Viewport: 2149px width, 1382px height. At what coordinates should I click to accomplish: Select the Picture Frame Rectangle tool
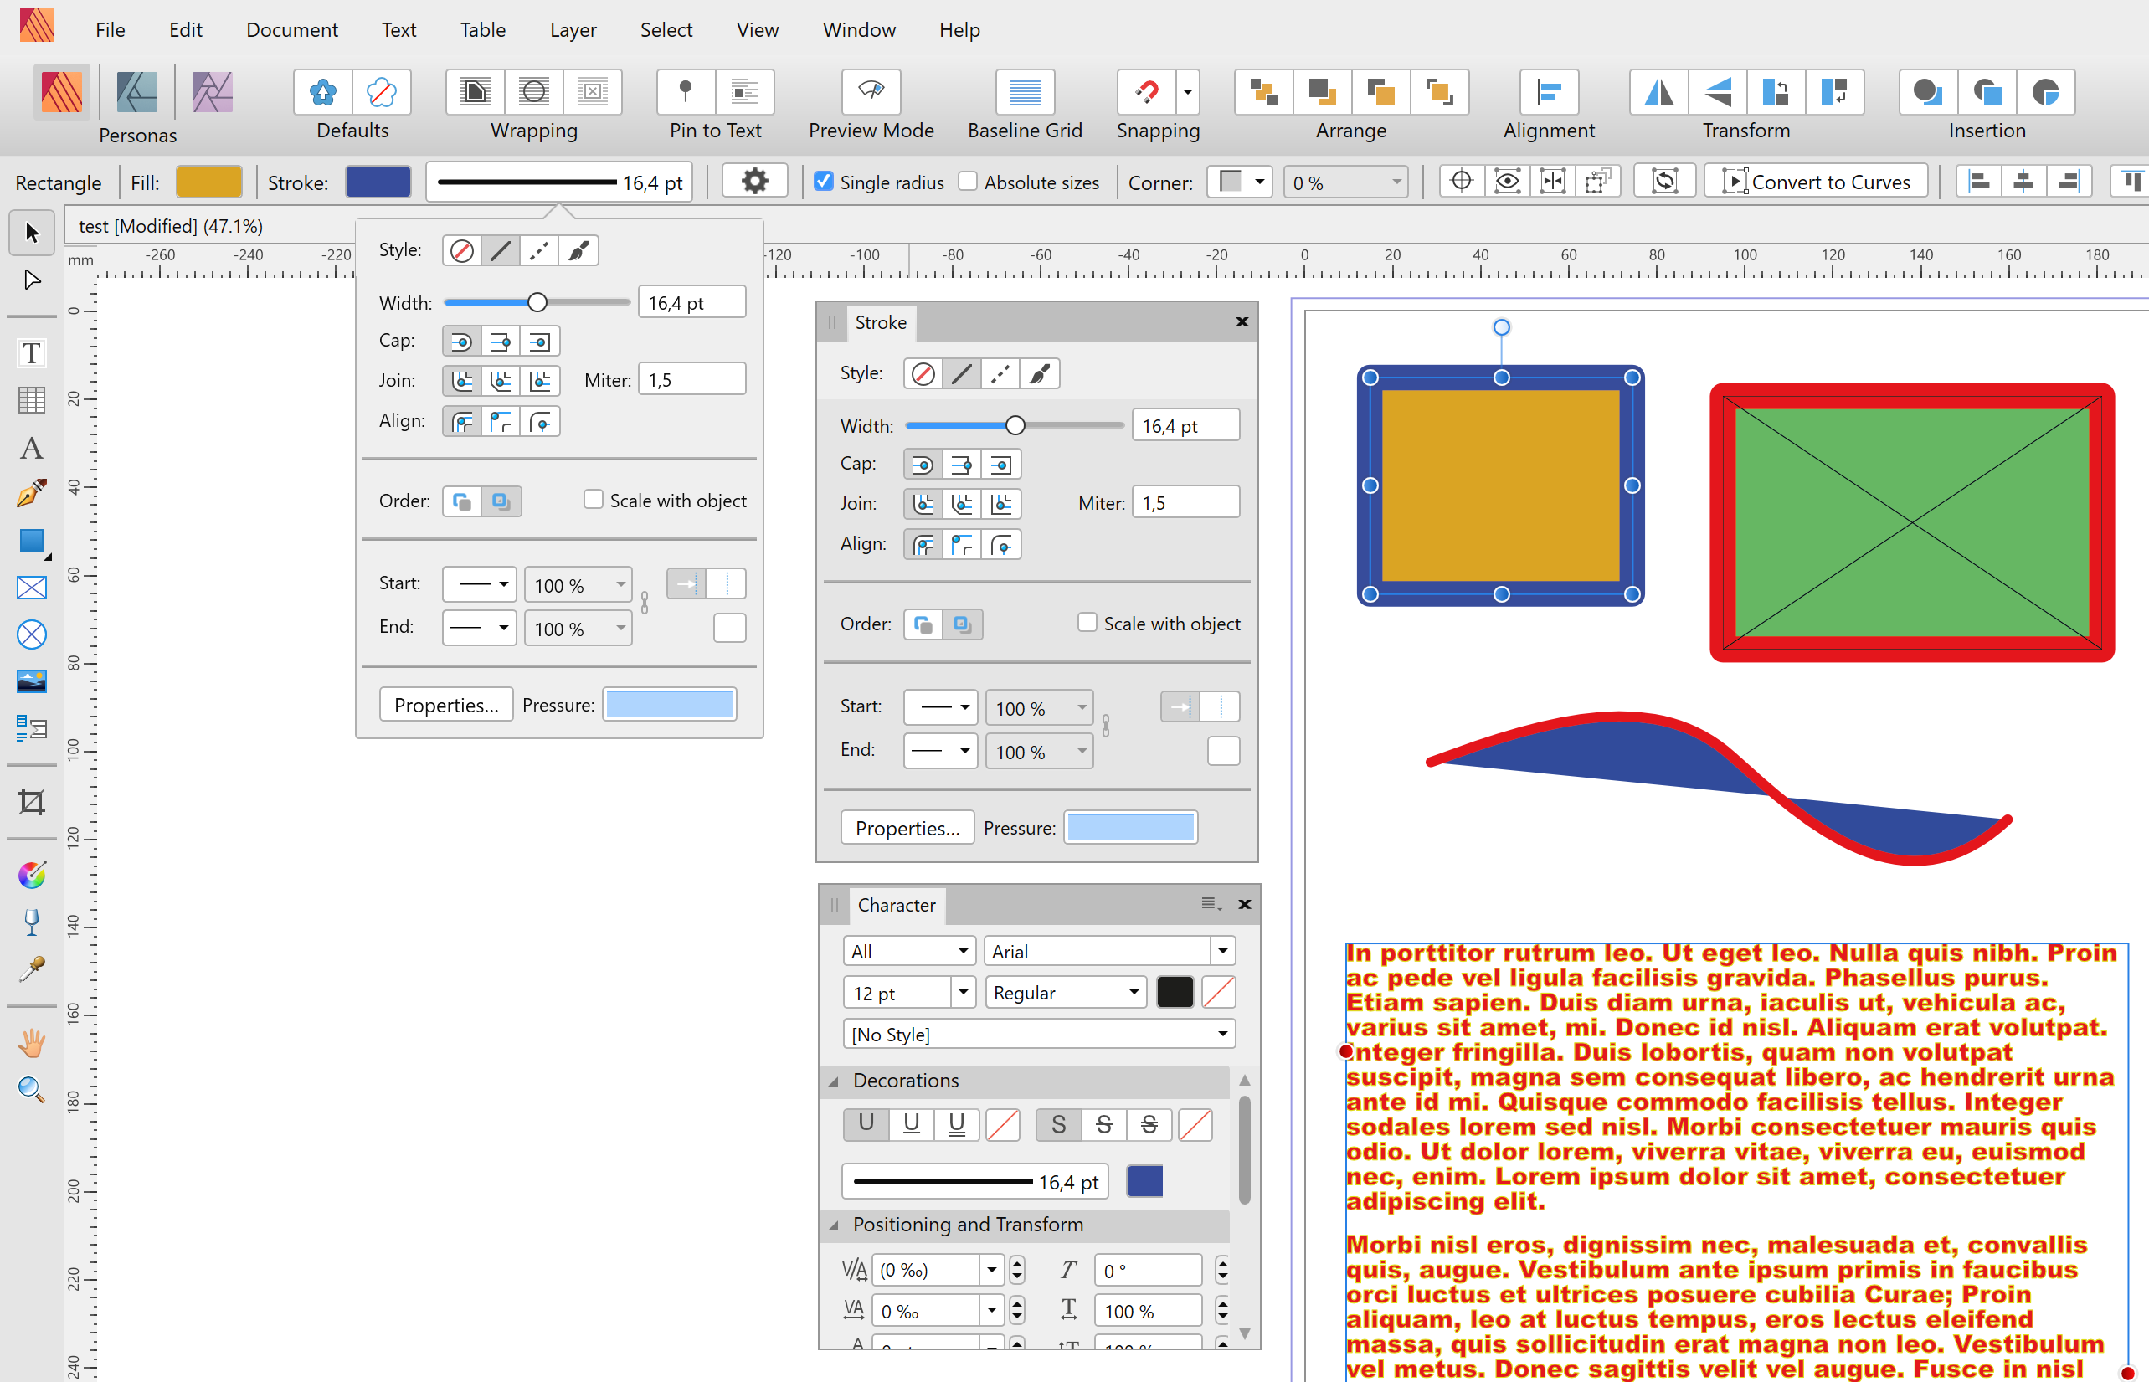pos(32,588)
